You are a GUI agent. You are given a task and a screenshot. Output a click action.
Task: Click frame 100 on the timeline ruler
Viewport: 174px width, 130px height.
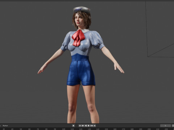[x=63, y=129]
